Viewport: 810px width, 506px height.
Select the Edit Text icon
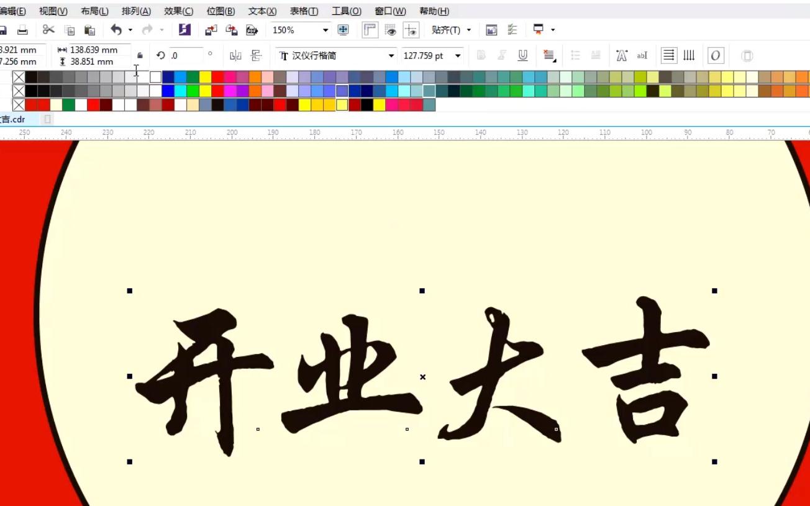click(643, 55)
